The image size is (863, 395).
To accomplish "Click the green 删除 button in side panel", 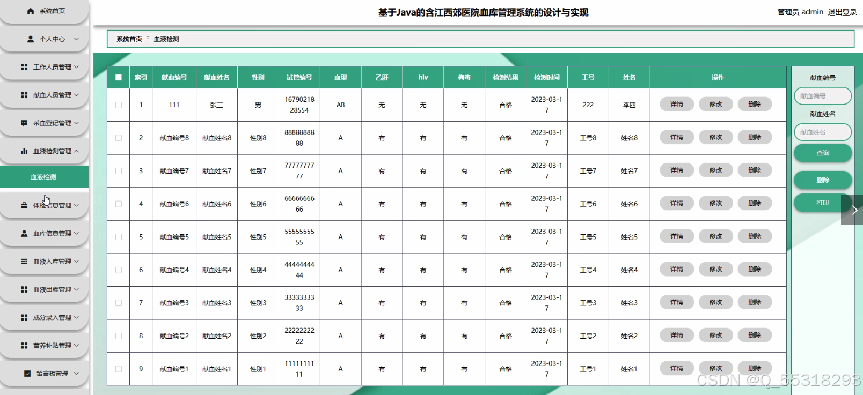I will [823, 180].
